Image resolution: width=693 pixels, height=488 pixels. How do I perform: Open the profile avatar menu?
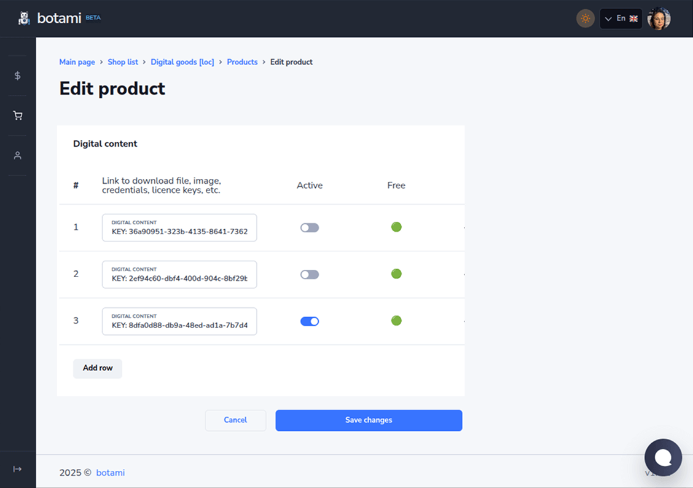point(659,18)
